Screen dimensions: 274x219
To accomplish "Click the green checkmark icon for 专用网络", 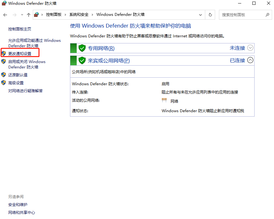I will tap(82, 48).
